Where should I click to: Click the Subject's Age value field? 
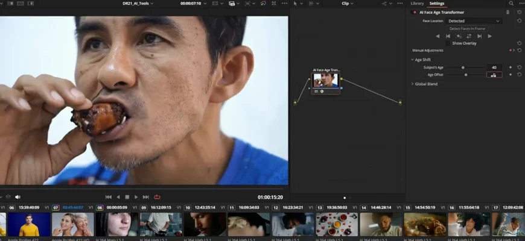(x=494, y=67)
